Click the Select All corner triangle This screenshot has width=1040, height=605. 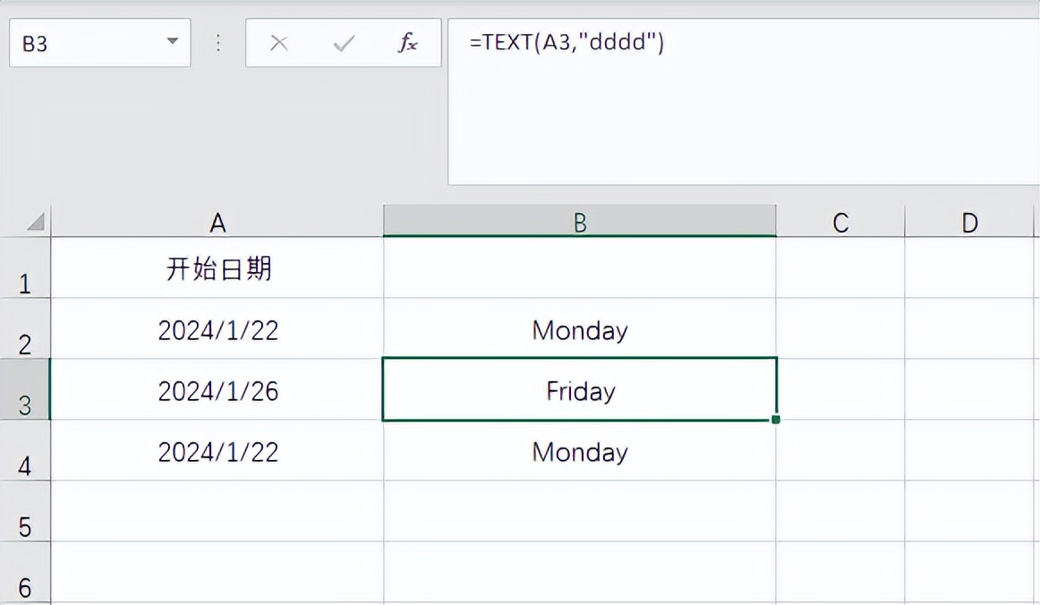click(35, 222)
